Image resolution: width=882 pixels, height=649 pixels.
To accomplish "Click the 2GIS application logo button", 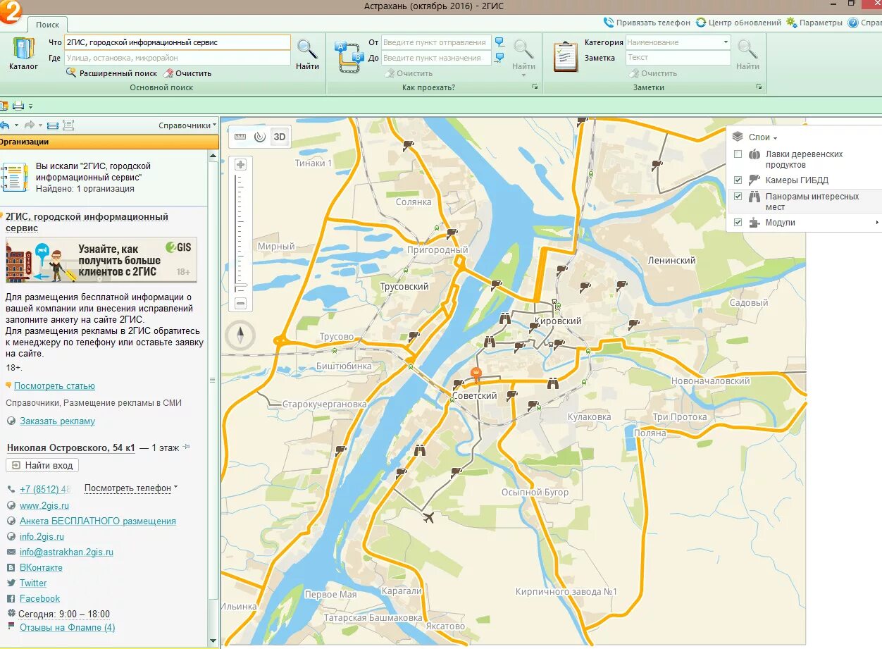I will tap(11, 11).
